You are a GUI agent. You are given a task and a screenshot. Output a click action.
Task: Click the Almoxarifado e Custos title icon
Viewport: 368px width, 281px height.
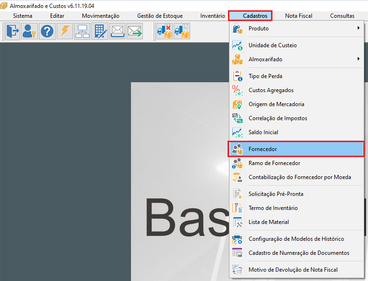[x=4, y=6]
